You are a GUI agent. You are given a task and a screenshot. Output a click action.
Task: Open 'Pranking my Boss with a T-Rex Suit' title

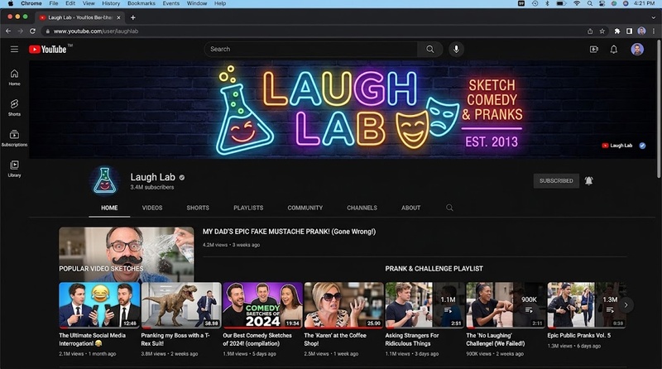(175, 339)
